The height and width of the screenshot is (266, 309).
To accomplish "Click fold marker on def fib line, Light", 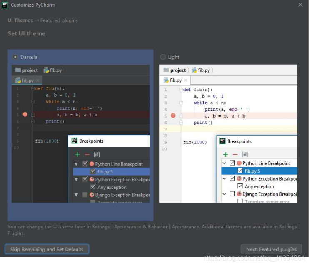I will tap(181, 90).
